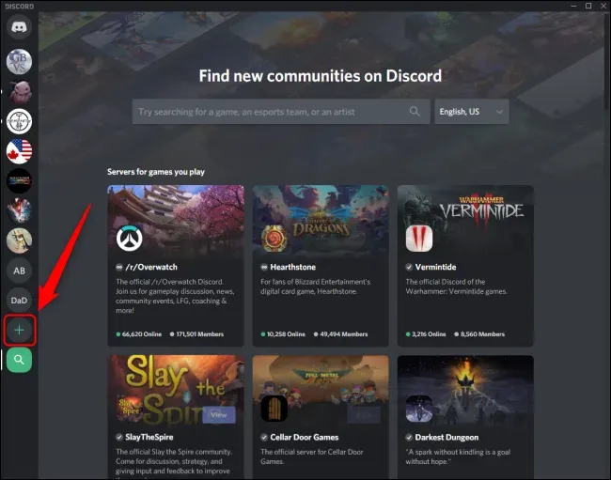
Task: Focus the community search input field
Action: pos(281,112)
